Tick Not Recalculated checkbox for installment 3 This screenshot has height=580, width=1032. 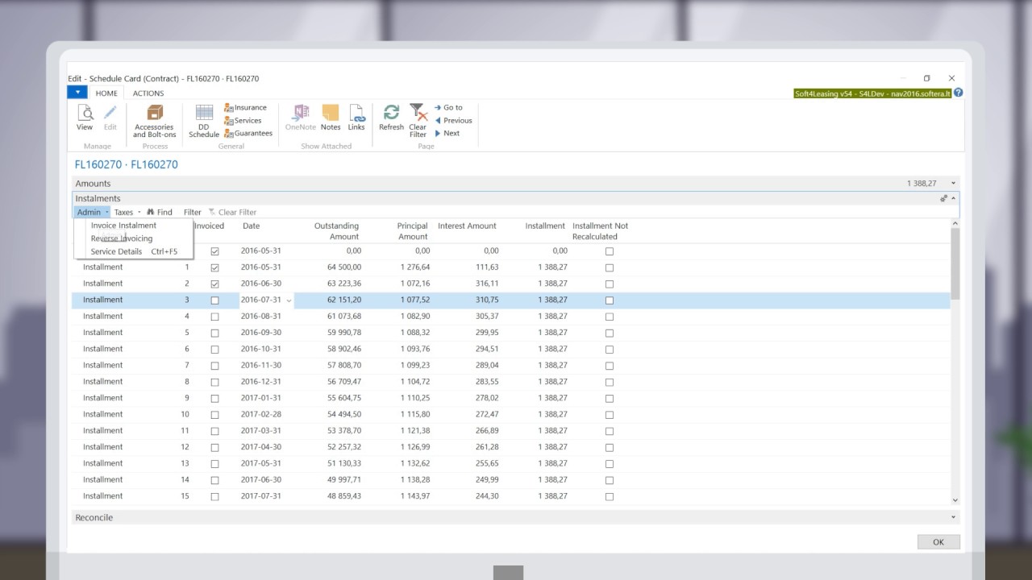coord(610,300)
